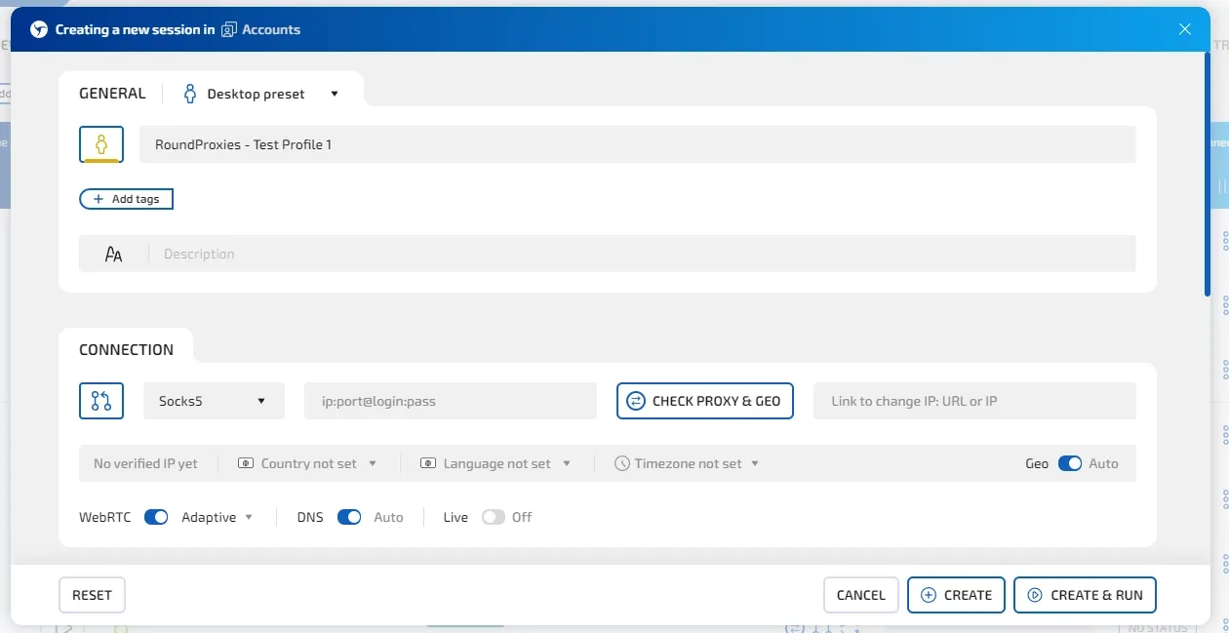Click the Description text format icon
Screen dimensions: 1229x633
[114, 255]
